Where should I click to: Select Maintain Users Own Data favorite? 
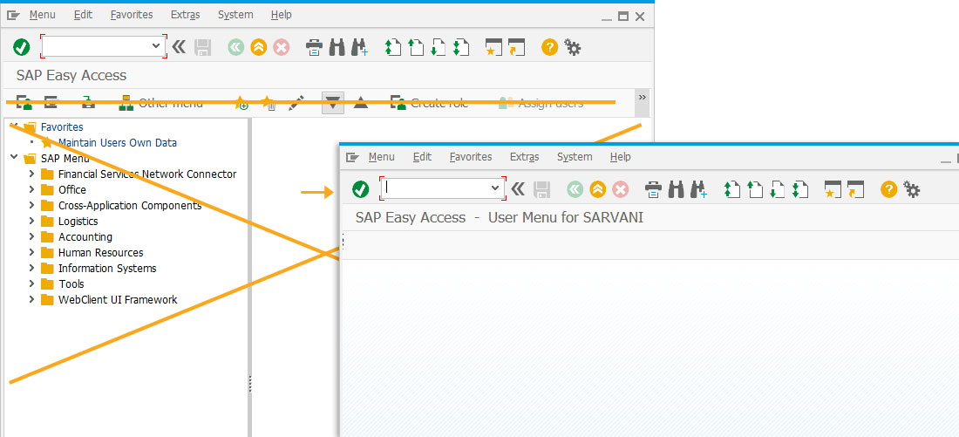[118, 142]
